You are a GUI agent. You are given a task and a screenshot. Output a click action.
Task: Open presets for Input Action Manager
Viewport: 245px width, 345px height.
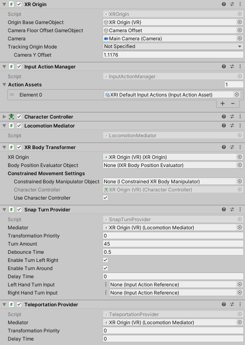pyautogui.click(x=232, y=66)
